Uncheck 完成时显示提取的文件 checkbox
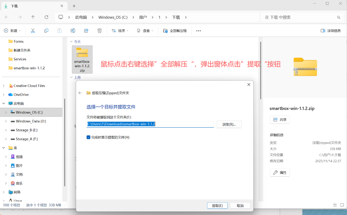The height and width of the screenshot is (215, 347). [88, 137]
